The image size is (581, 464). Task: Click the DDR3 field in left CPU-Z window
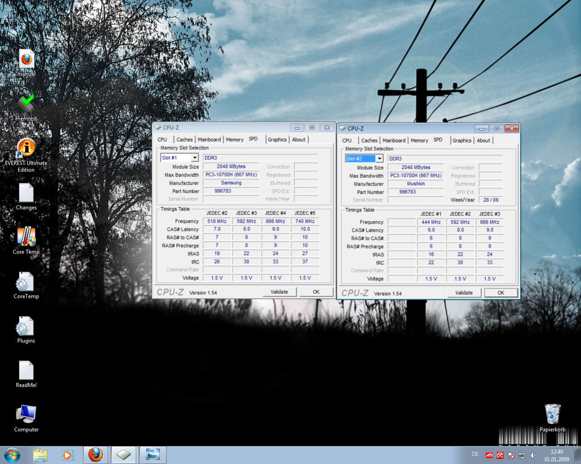[260, 158]
